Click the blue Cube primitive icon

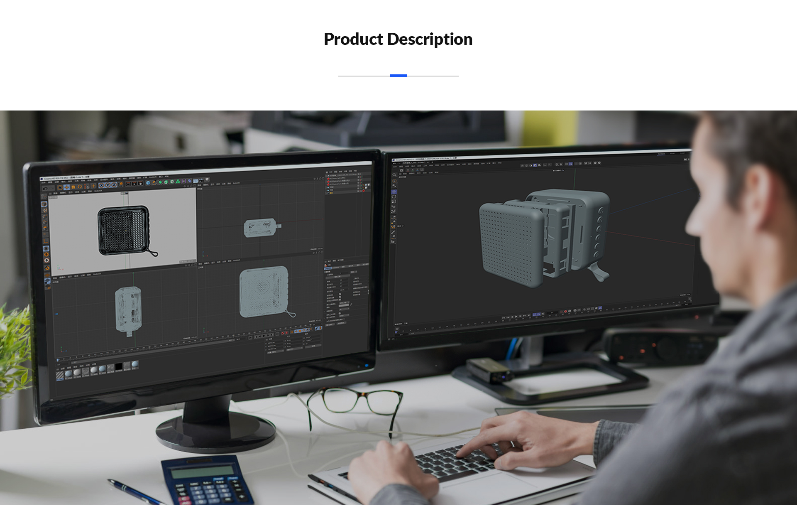tap(148, 183)
